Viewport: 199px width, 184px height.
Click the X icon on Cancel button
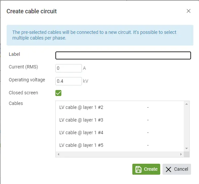[x=168, y=169]
